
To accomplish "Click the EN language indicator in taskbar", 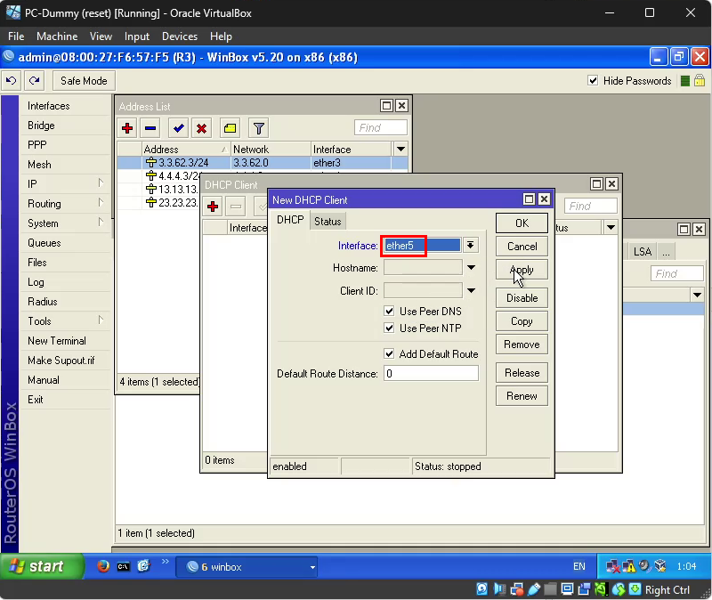I will click(x=579, y=566).
